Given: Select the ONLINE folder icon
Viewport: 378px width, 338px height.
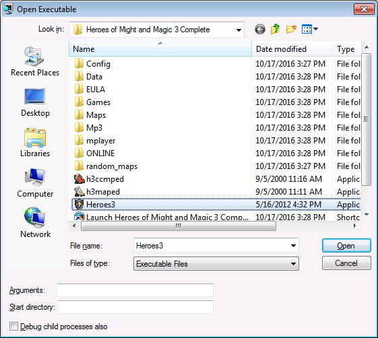Looking at the screenshot, I should 79,153.
